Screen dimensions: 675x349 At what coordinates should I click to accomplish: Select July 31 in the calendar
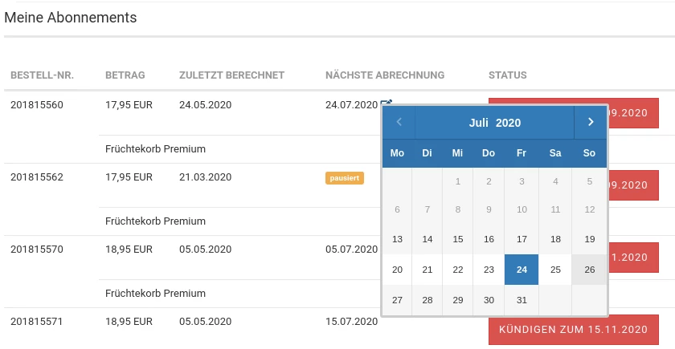pyautogui.click(x=522, y=300)
